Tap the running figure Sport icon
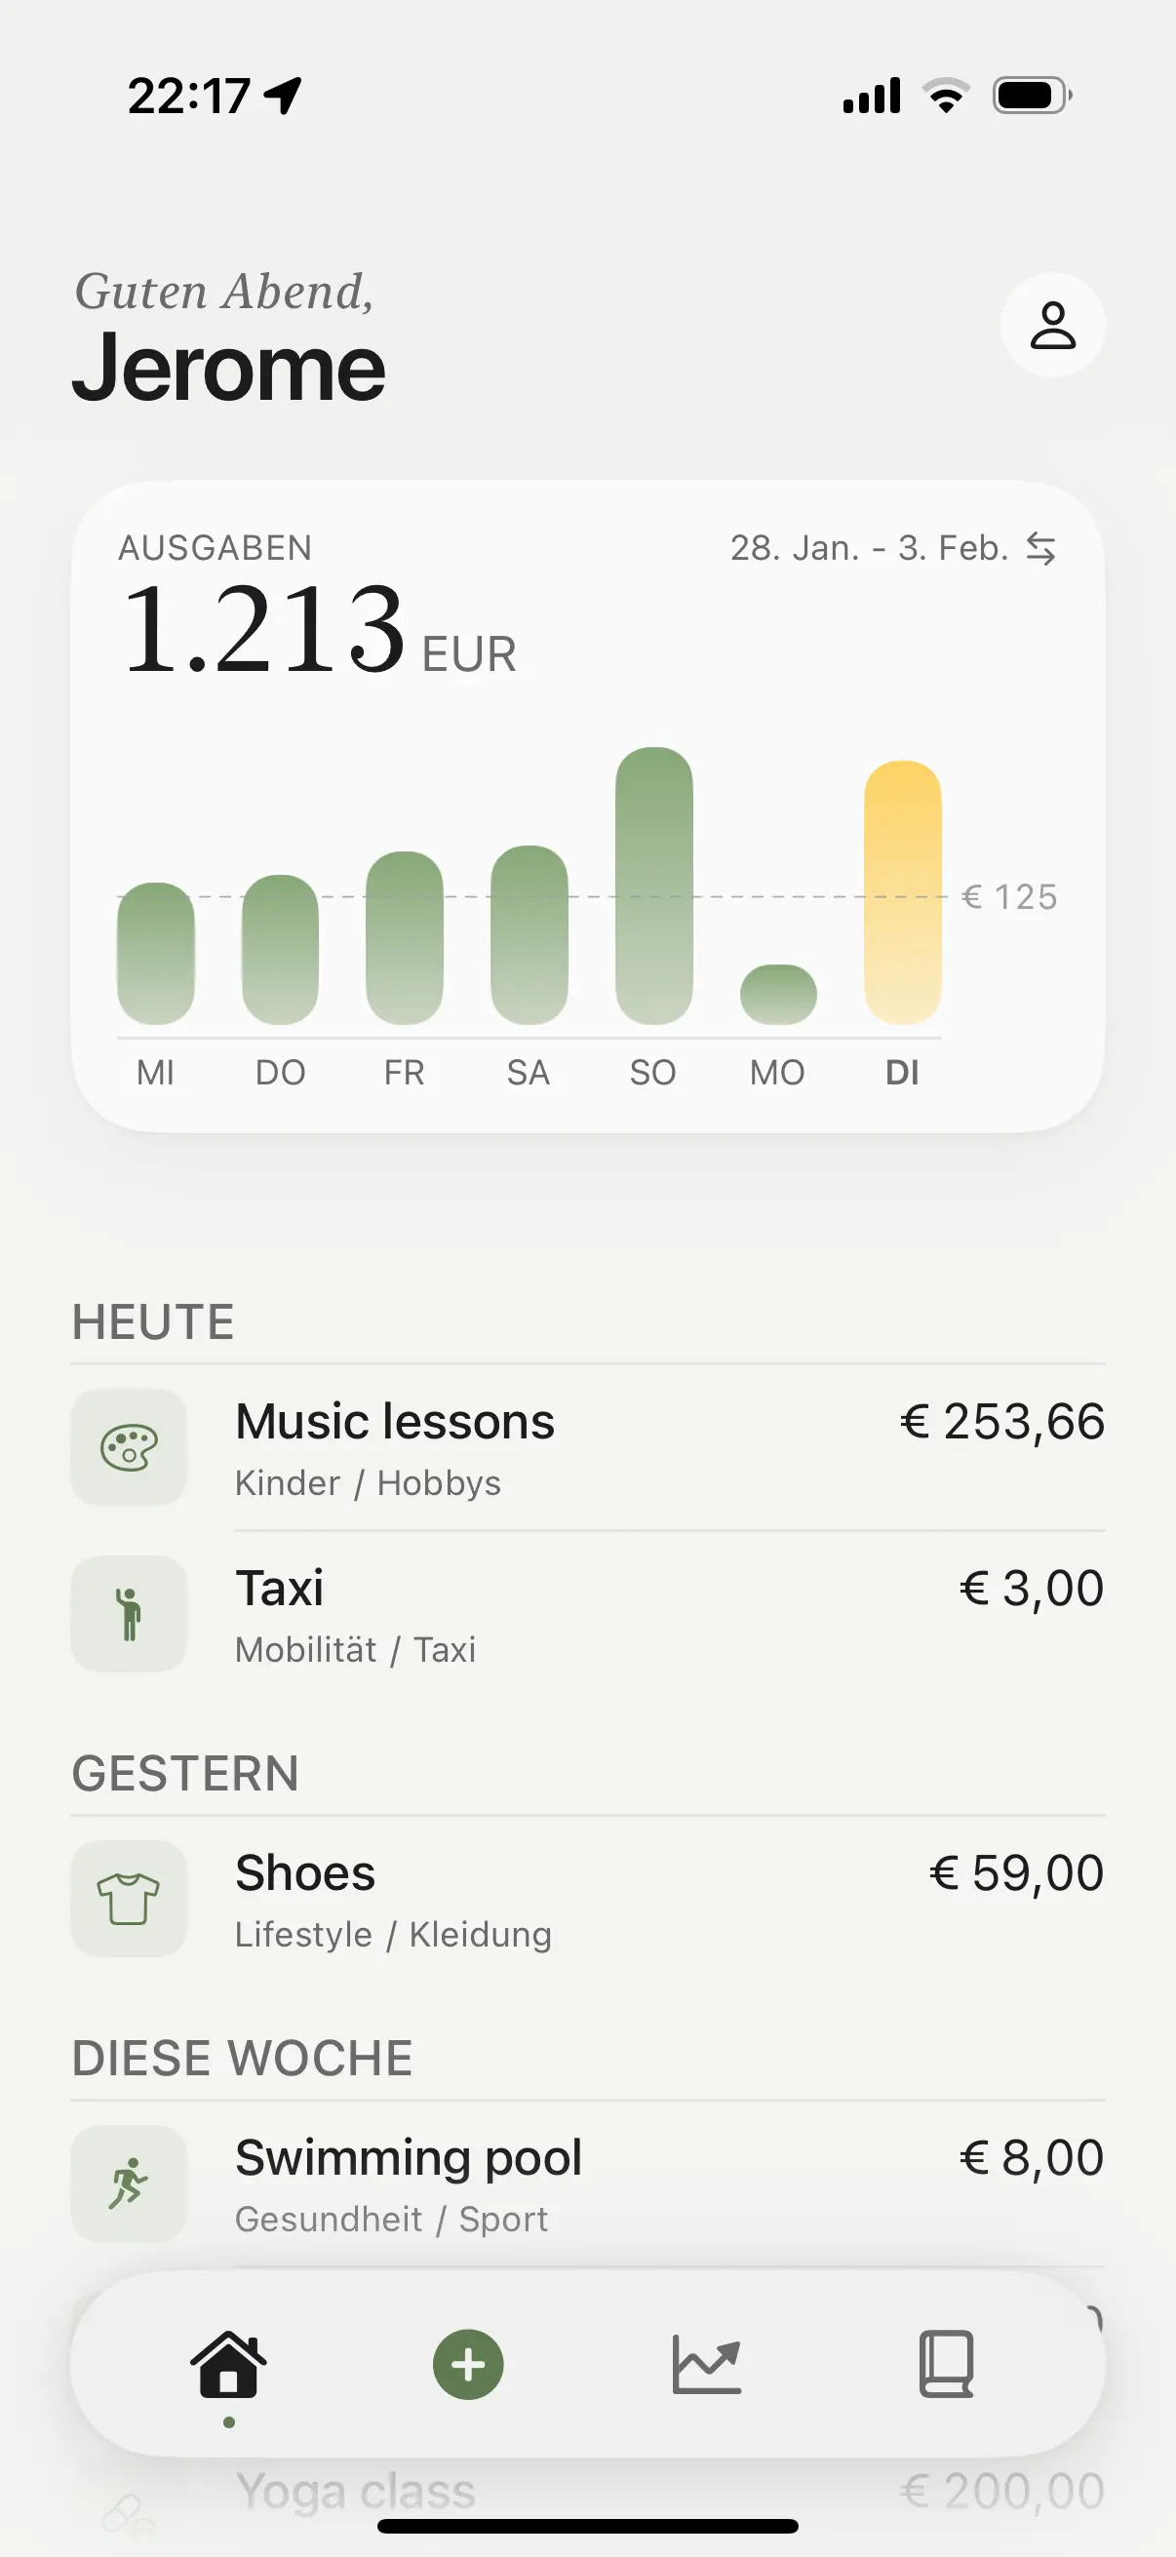1176x2557 pixels. click(129, 2183)
